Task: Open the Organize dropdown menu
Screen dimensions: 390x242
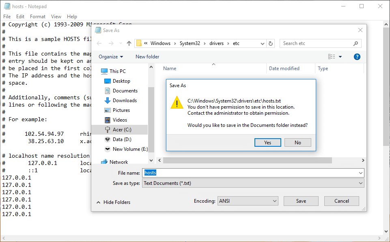Action: (x=110, y=57)
